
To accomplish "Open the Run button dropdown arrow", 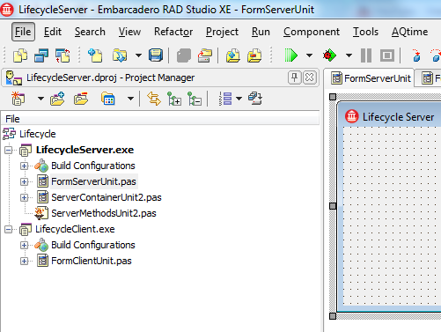I will pos(309,55).
